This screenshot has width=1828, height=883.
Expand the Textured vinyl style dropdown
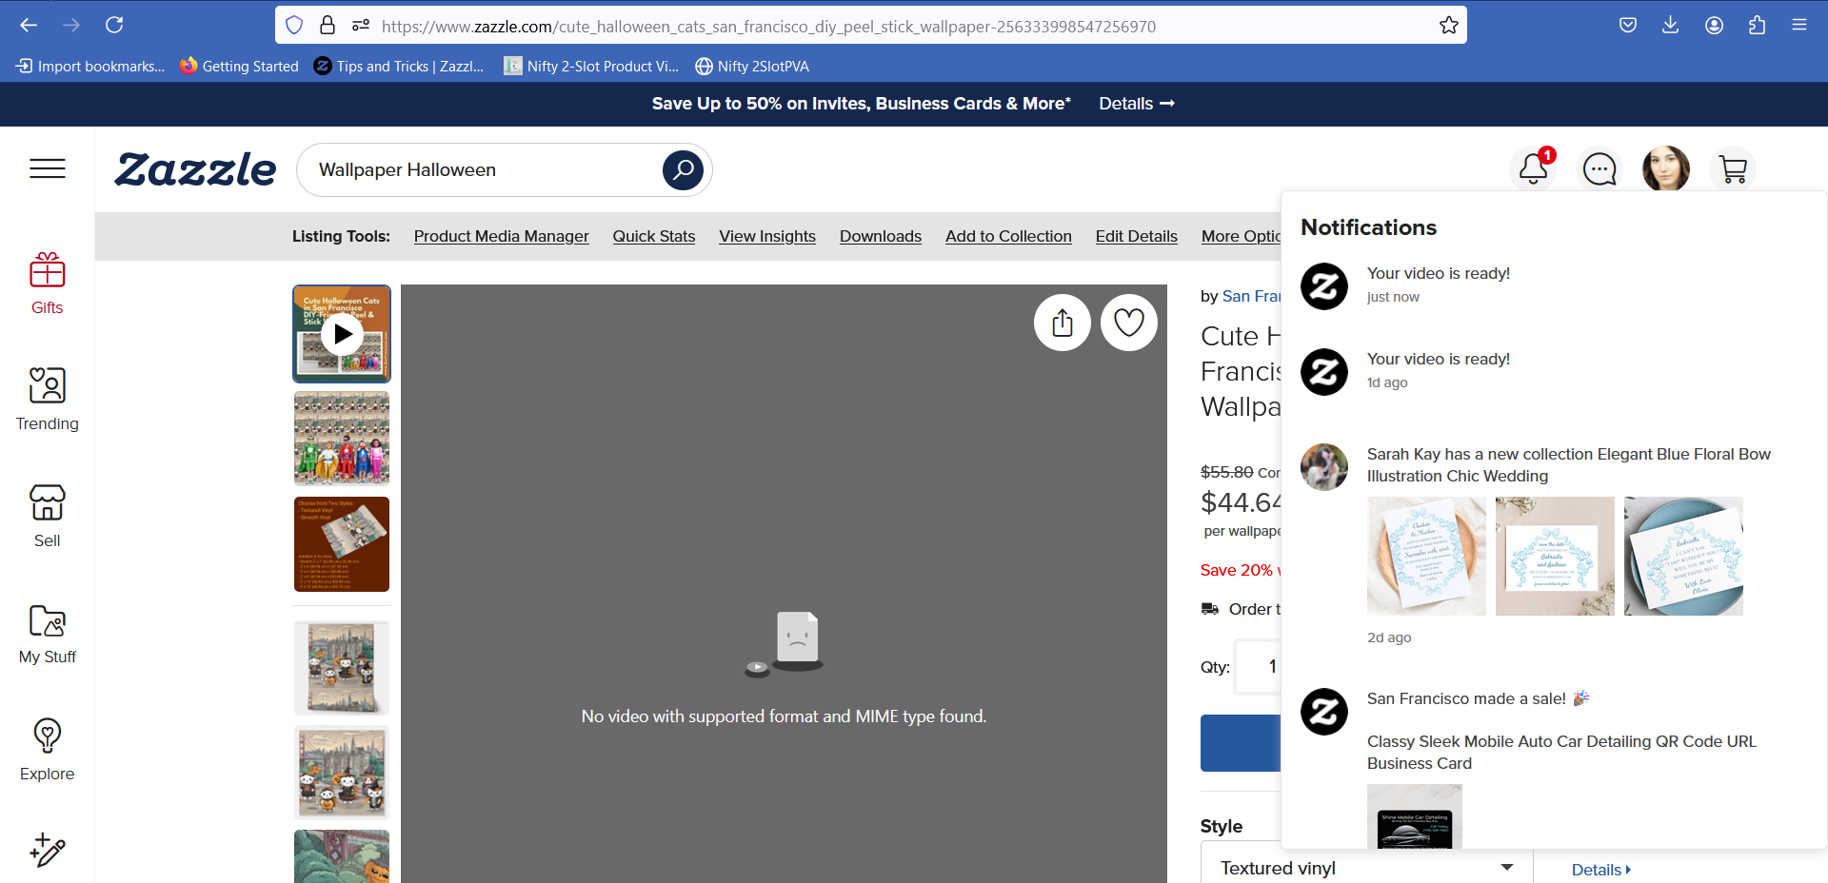point(1366,868)
